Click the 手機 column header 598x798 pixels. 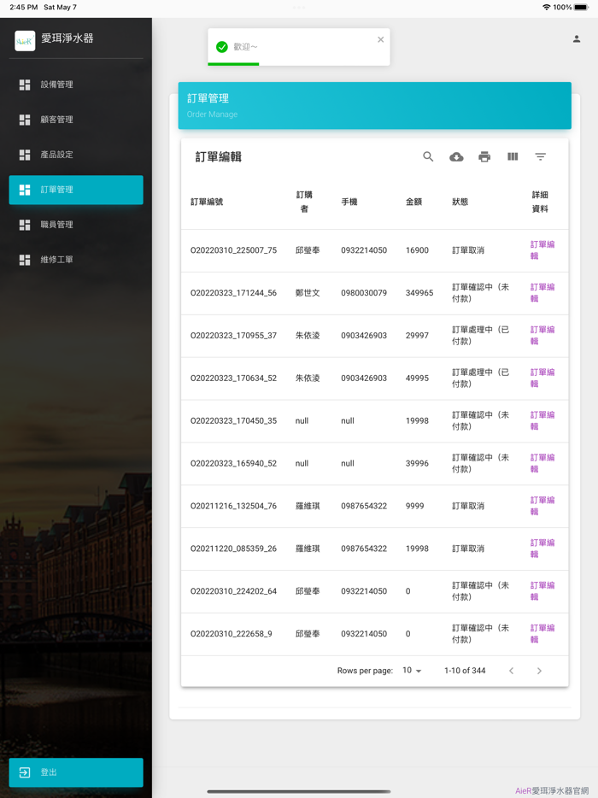349,202
